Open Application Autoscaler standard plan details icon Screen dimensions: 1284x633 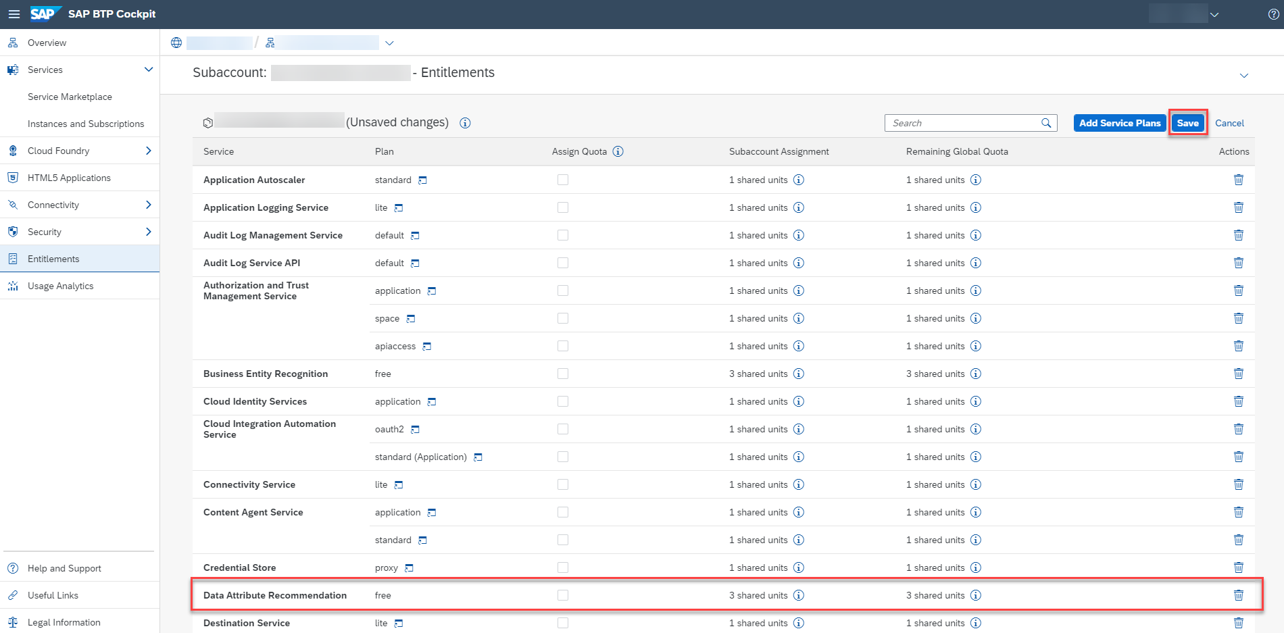tap(422, 180)
